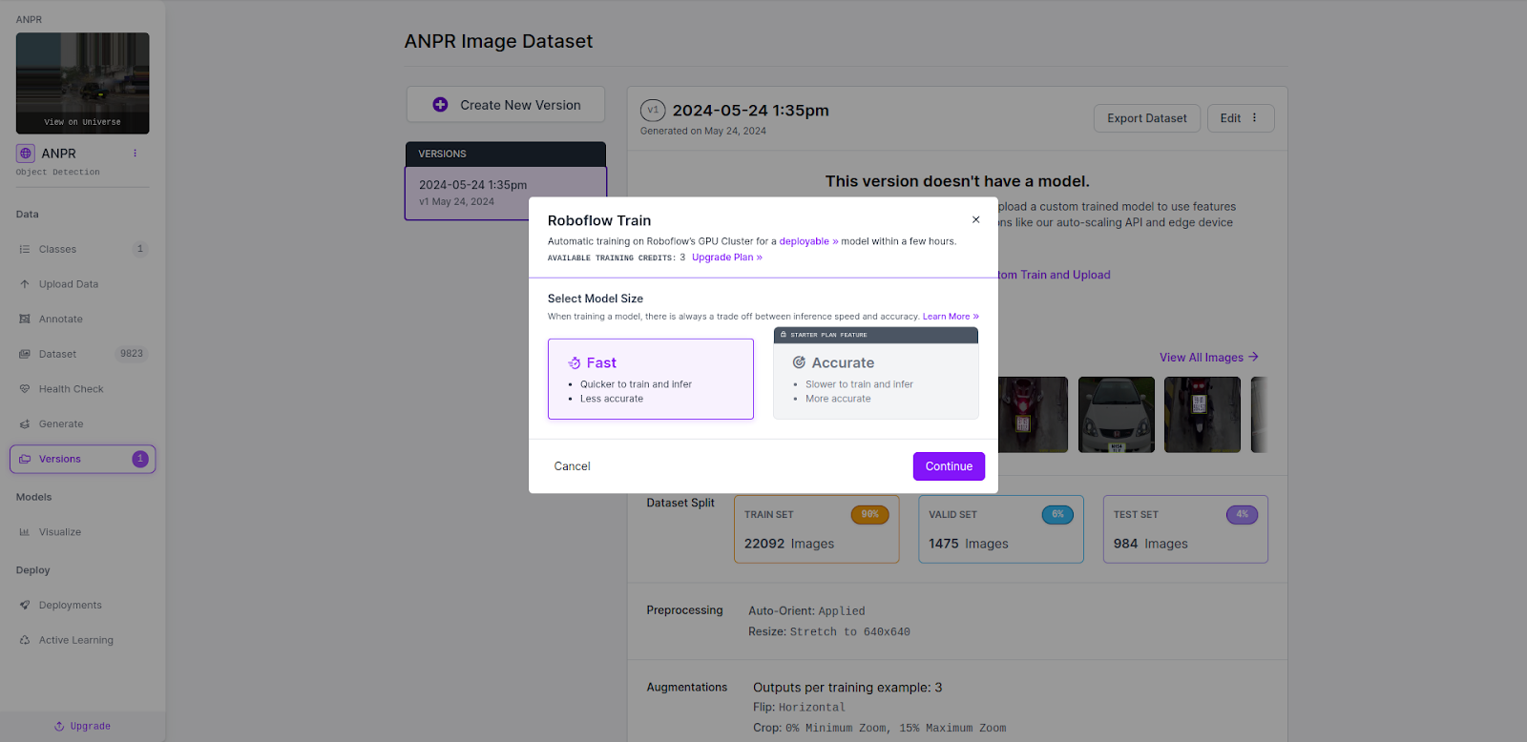Click the ANPR project globe icon

click(x=26, y=154)
